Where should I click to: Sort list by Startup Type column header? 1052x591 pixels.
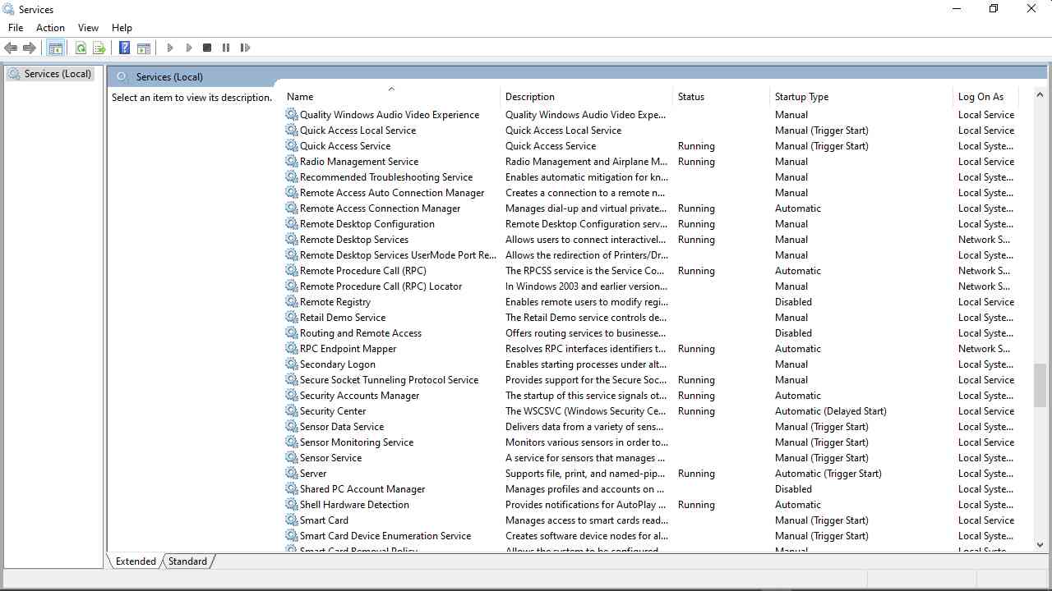[801, 97]
